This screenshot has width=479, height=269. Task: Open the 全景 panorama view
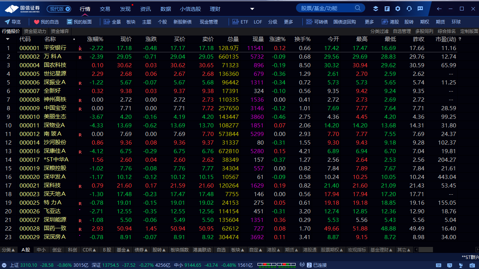112,22
